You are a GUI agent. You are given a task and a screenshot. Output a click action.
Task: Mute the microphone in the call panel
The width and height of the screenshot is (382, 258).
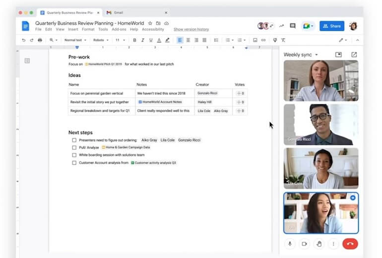[x=290, y=244]
